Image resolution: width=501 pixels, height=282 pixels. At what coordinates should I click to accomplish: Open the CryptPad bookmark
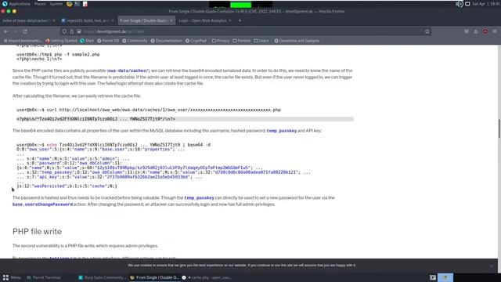coord(196,41)
